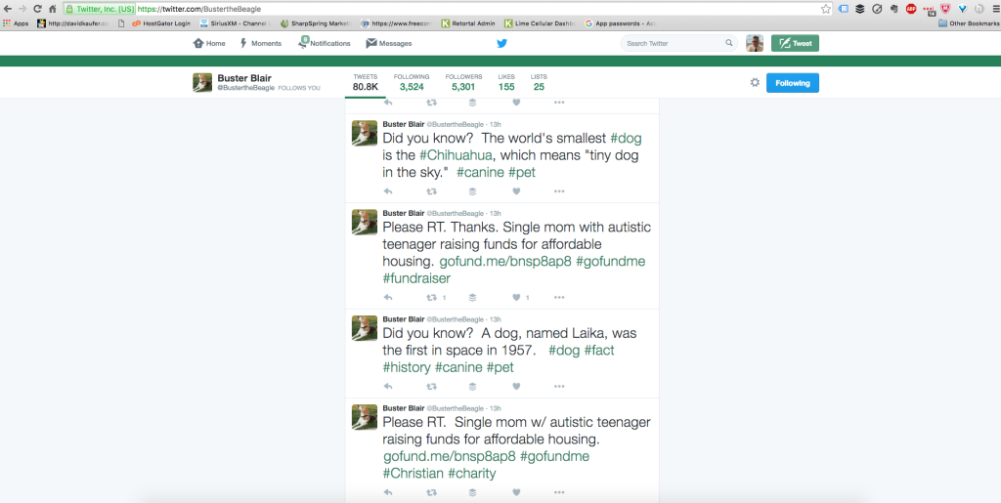Switch to the Followers tab
Viewport: 1001px width, 503px height.
point(463,82)
